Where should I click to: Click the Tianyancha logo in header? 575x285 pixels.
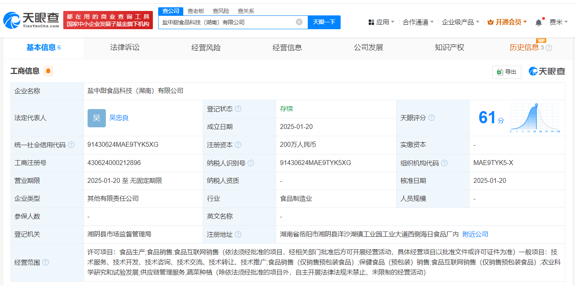(x=31, y=20)
